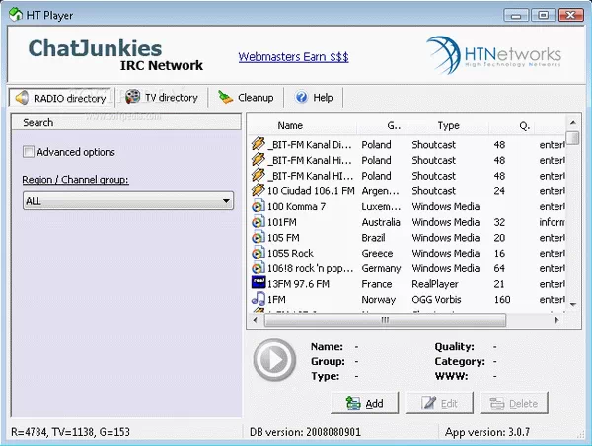Click the Edit station button
Screen dimensions: 592x446
pos(439,403)
